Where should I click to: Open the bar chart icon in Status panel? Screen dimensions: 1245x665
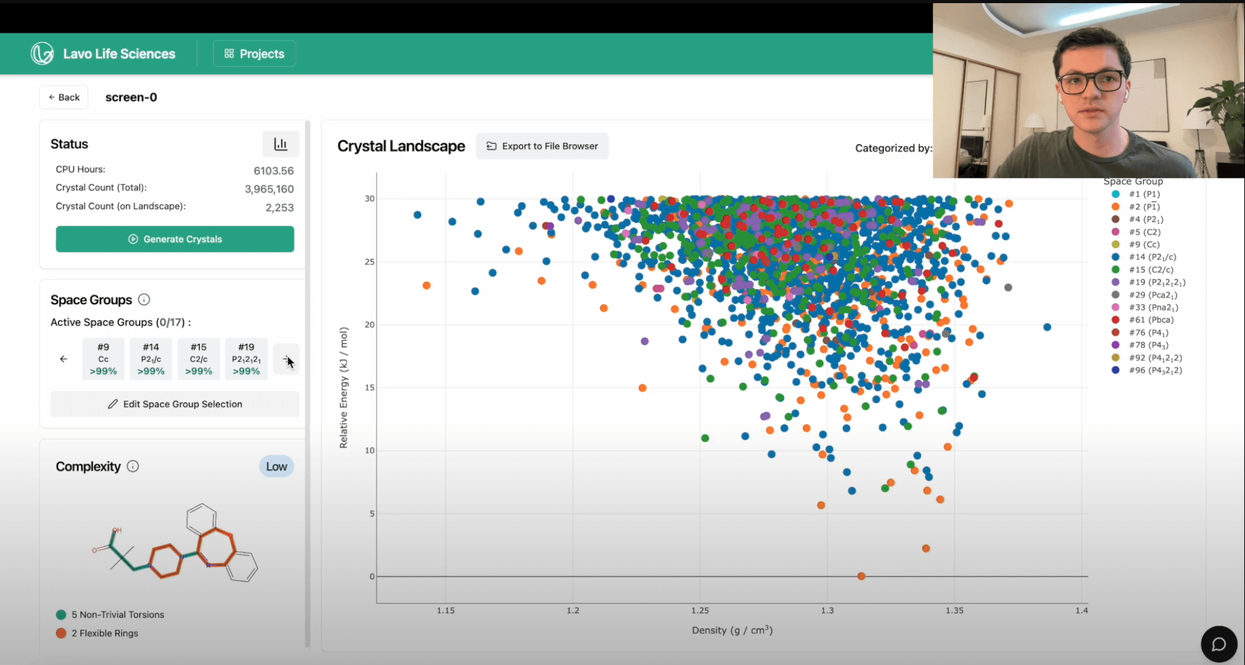280,144
